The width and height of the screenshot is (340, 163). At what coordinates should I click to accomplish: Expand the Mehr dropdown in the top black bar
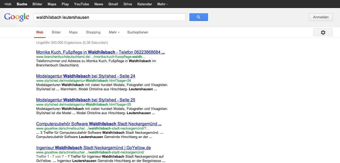163,4
